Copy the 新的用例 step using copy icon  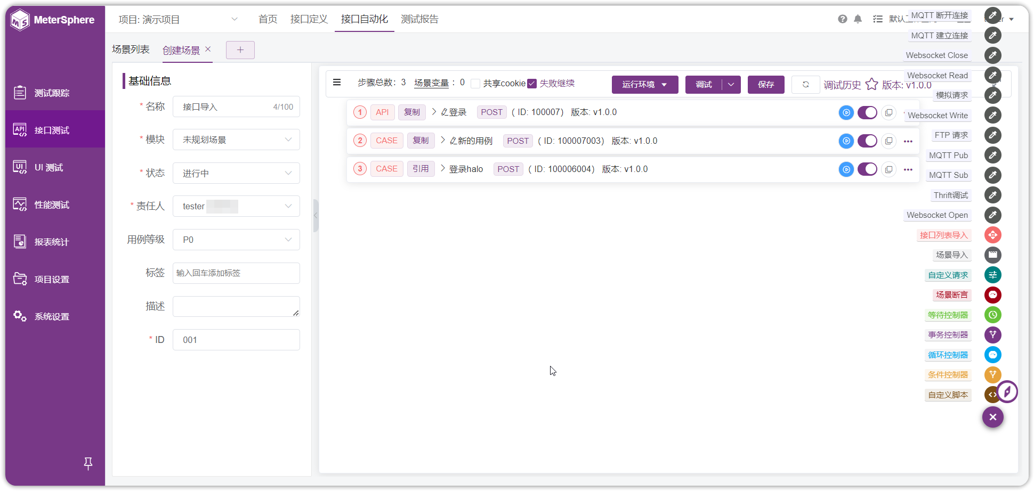click(888, 141)
